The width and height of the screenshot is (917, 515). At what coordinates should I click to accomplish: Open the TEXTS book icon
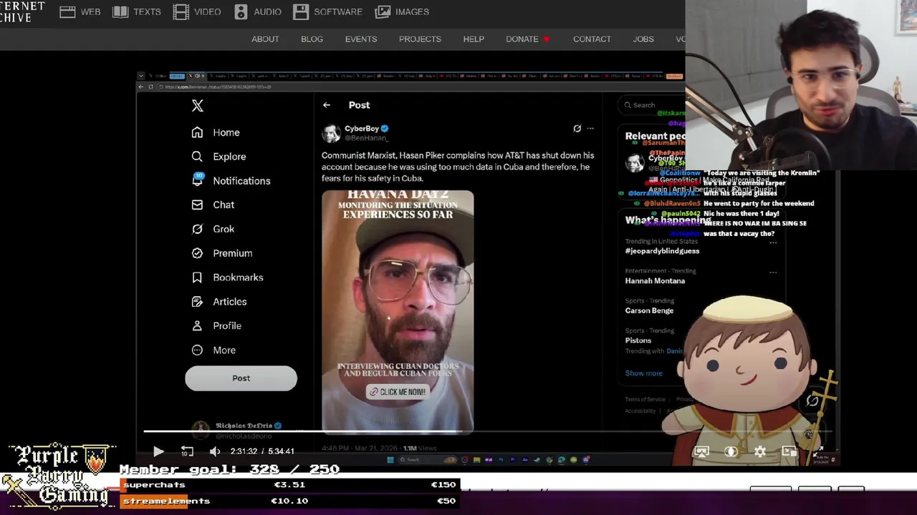coord(120,11)
